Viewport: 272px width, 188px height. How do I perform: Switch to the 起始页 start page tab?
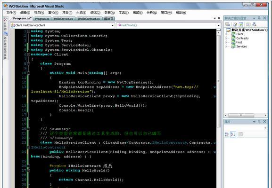108,19
